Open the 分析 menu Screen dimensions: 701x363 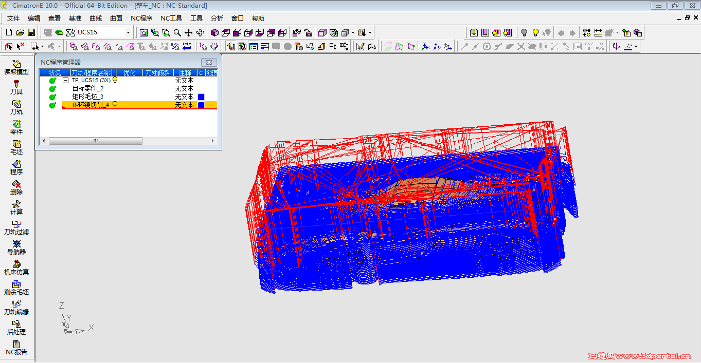click(x=217, y=18)
